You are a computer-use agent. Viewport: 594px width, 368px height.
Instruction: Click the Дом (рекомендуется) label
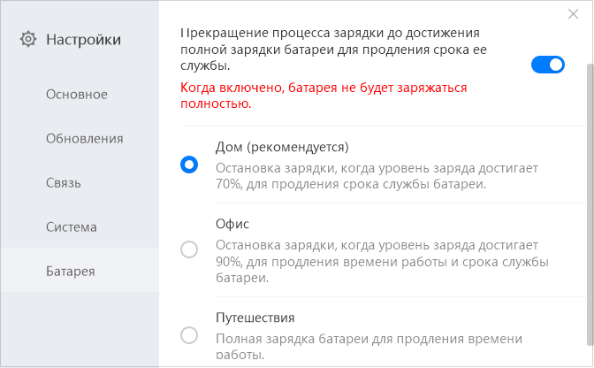point(282,147)
